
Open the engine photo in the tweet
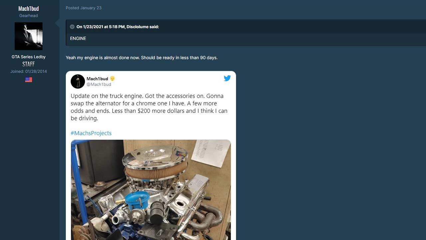click(x=151, y=189)
